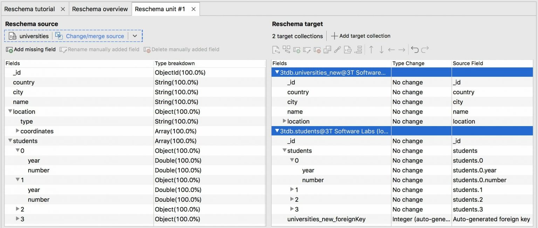Switch to the Reschema overview tab

coord(100,9)
